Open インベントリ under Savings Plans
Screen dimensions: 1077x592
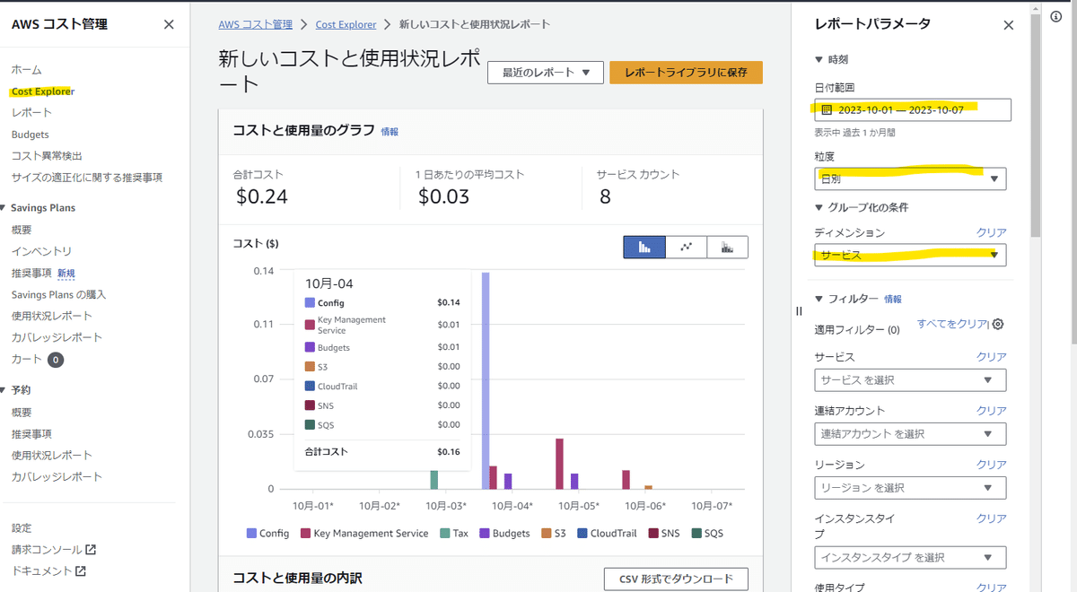tap(41, 251)
